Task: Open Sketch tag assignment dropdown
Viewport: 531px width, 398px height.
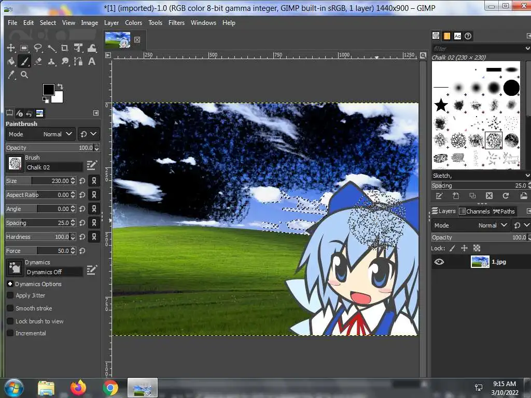Action: [527, 176]
